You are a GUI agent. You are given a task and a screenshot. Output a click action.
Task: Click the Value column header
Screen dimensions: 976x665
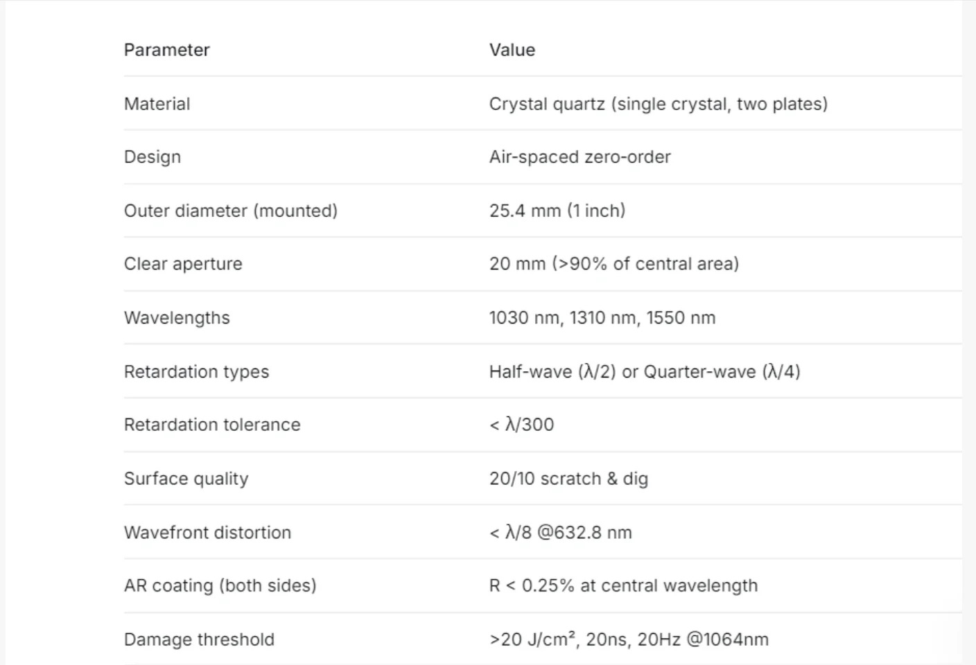pos(512,50)
